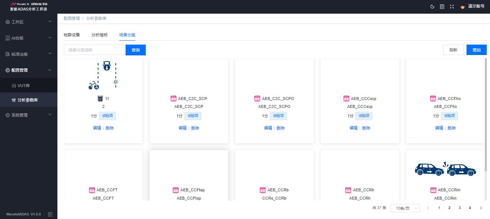Click the 增加 add button
The image size is (490, 219).
477,50
